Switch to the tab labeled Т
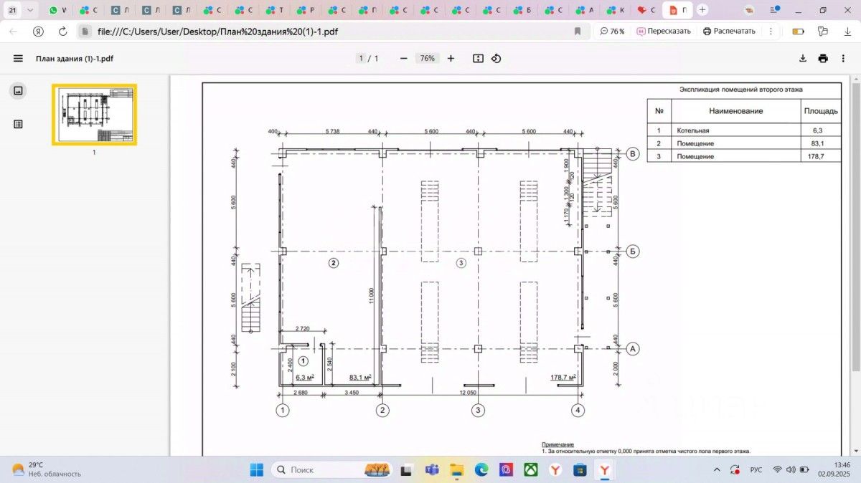 [275, 10]
